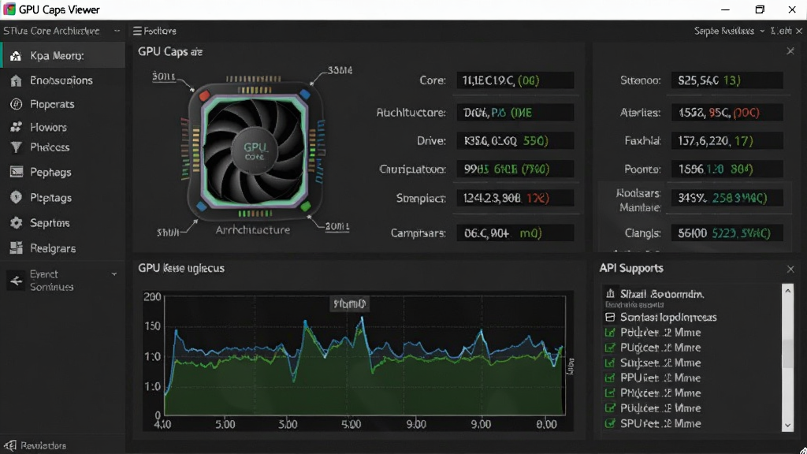
Task: Click the Eyenct Sominues arrow icon
Action: tap(16, 281)
